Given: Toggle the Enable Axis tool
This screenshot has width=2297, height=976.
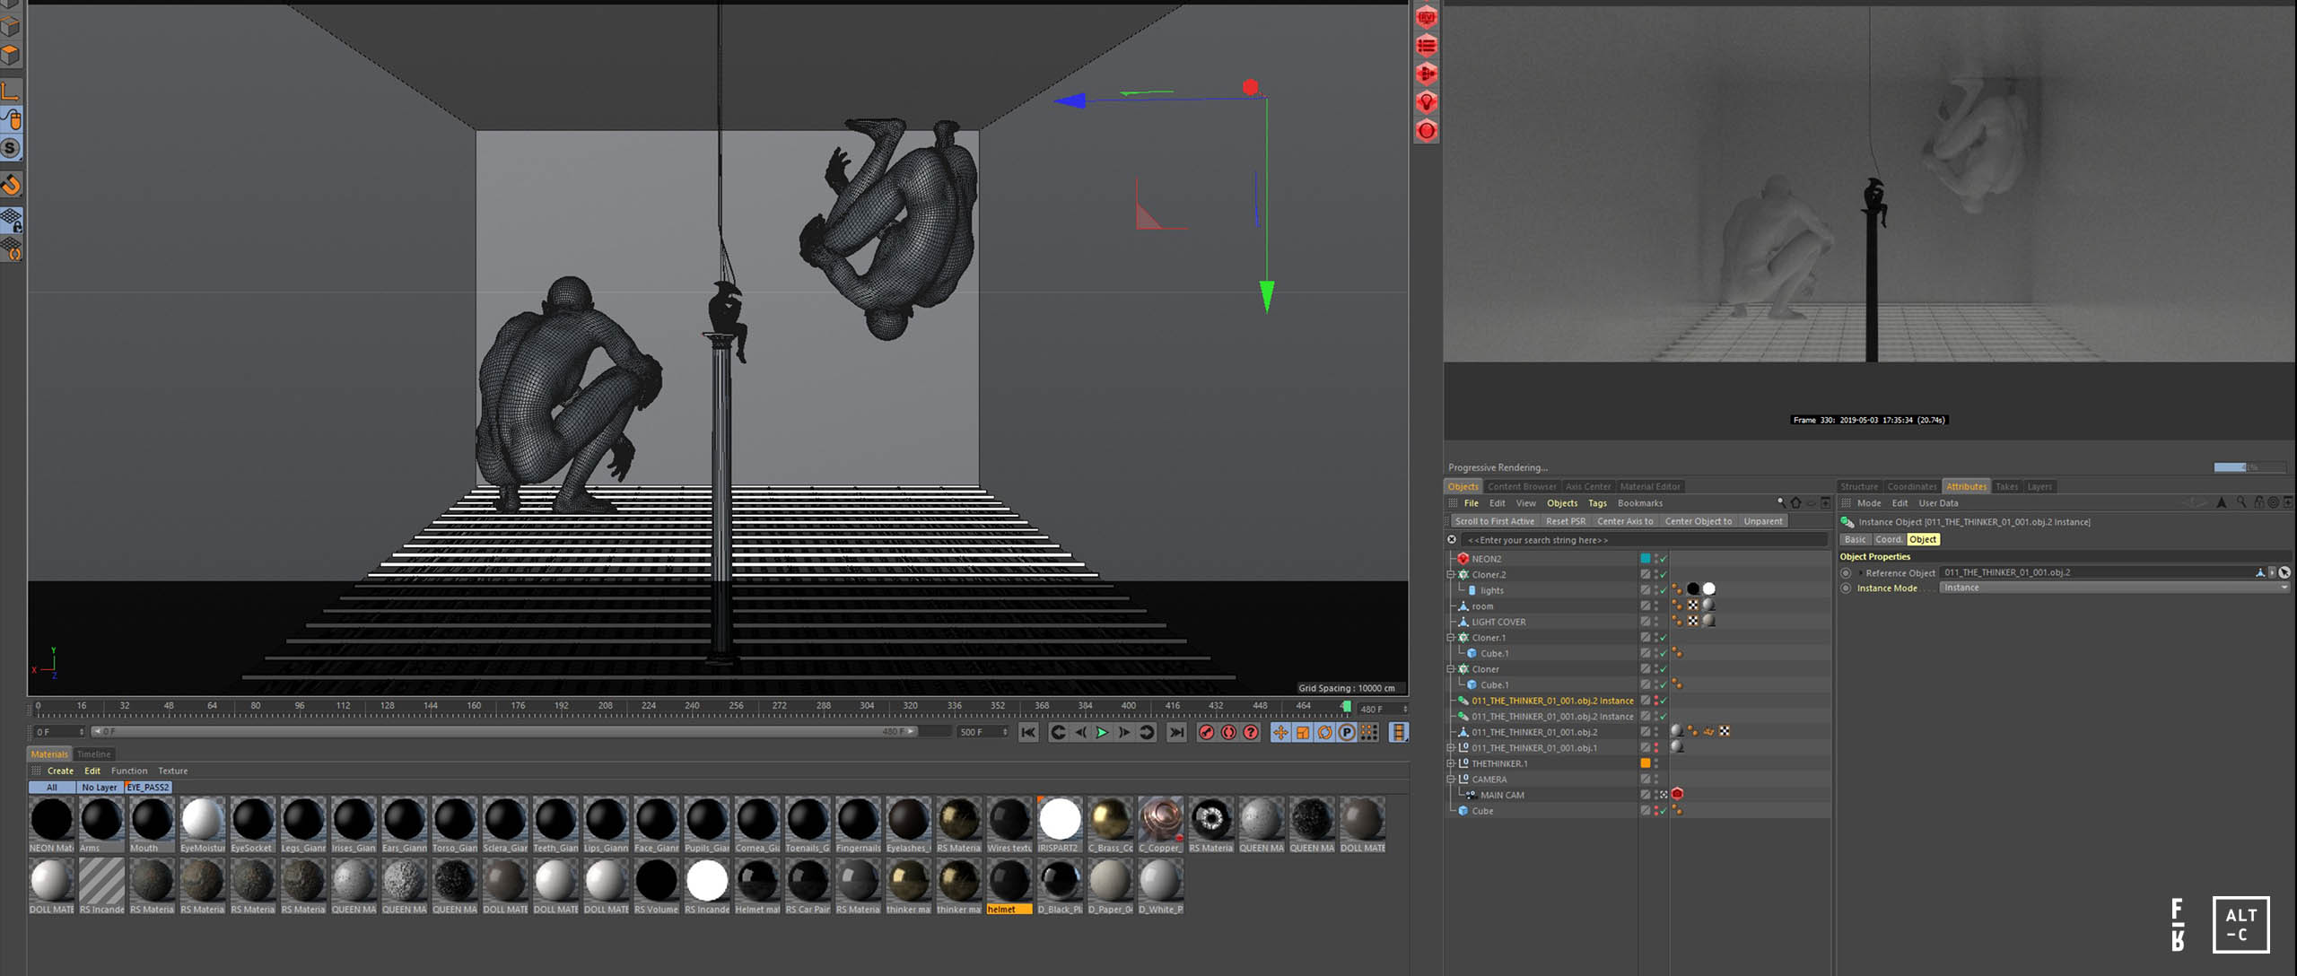Looking at the screenshot, I should point(11,91).
